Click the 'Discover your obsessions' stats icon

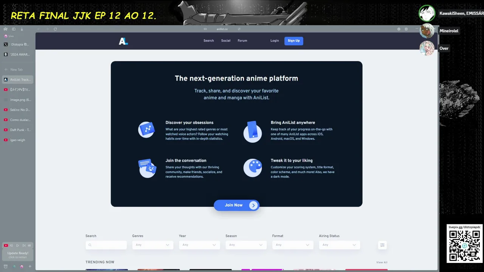(x=146, y=130)
